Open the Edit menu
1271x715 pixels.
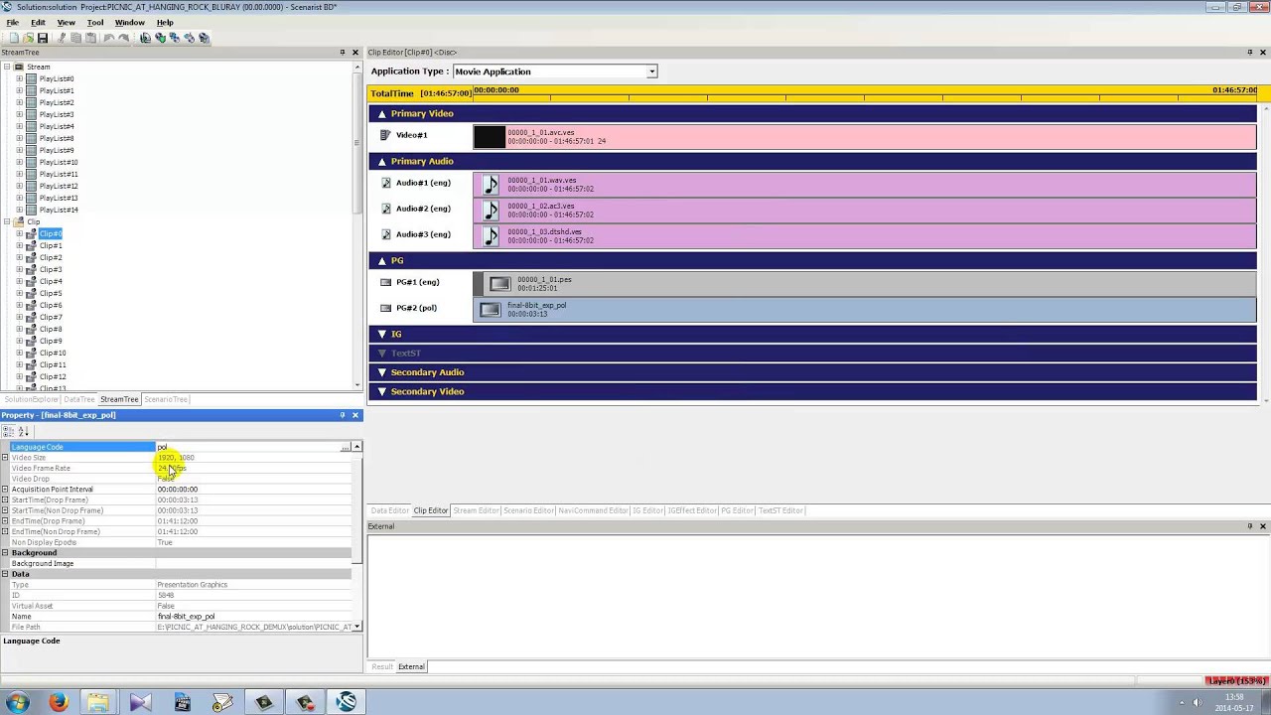tap(38, 22)
